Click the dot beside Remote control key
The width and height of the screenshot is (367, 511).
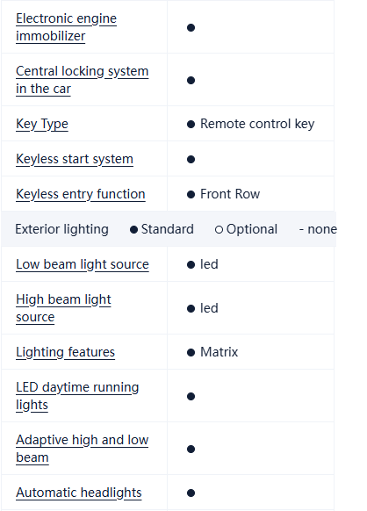[x=191, y=124]
